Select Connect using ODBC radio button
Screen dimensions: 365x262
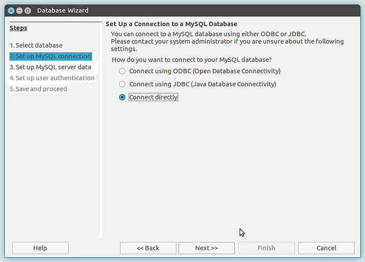(x=123, y=71)
